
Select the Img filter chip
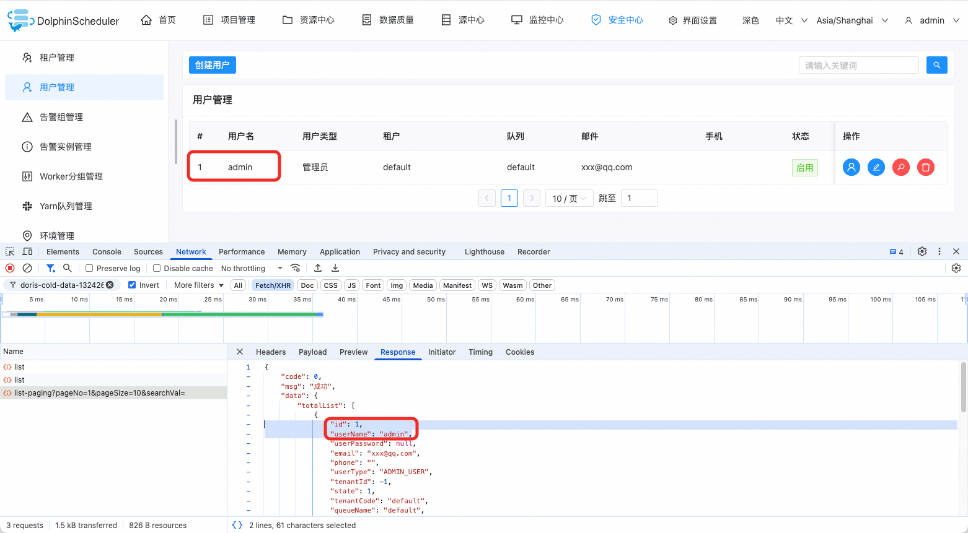click(x=397, y=285)
